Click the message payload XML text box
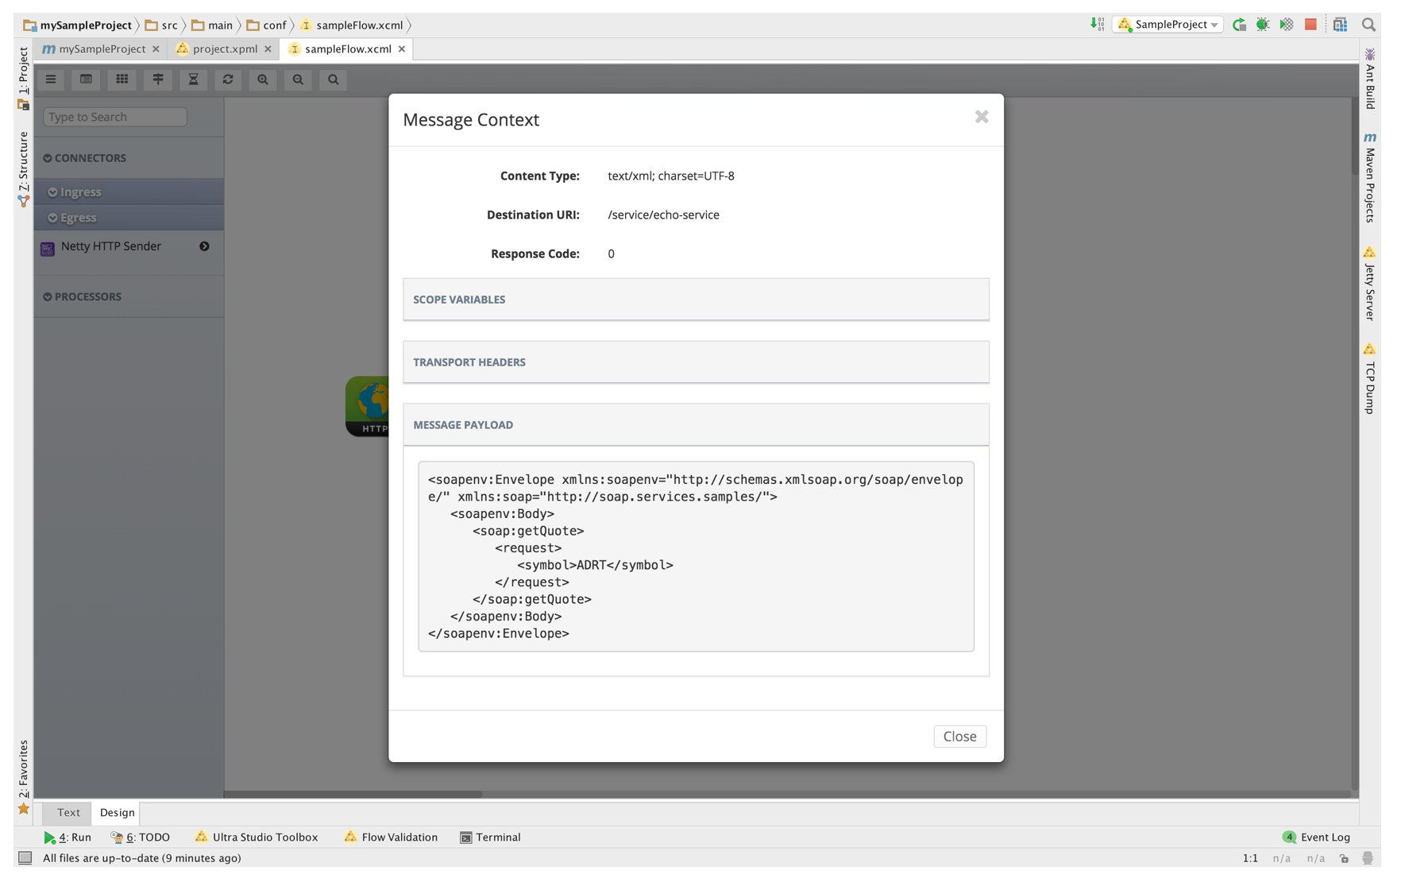Viewport: 1401px width, 882px height. point(696,556)
